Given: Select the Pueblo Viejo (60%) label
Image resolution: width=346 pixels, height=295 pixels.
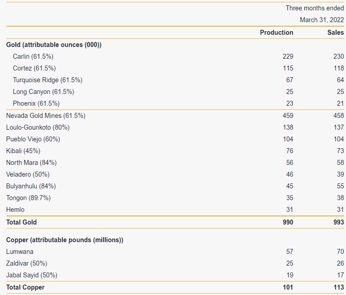Looking at the screenshot, I should click(x=33, y=139).
